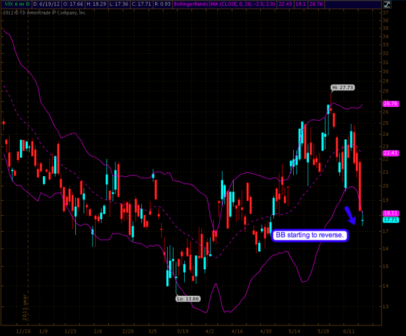The width and height of the screenshot is (406, 336).
Task: Click the 26.76 upper band price tag
Action: tap(389, 104)
